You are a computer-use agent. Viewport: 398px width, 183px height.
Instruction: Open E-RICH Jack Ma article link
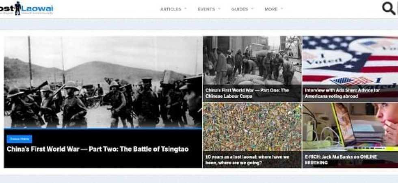point(341,160)
